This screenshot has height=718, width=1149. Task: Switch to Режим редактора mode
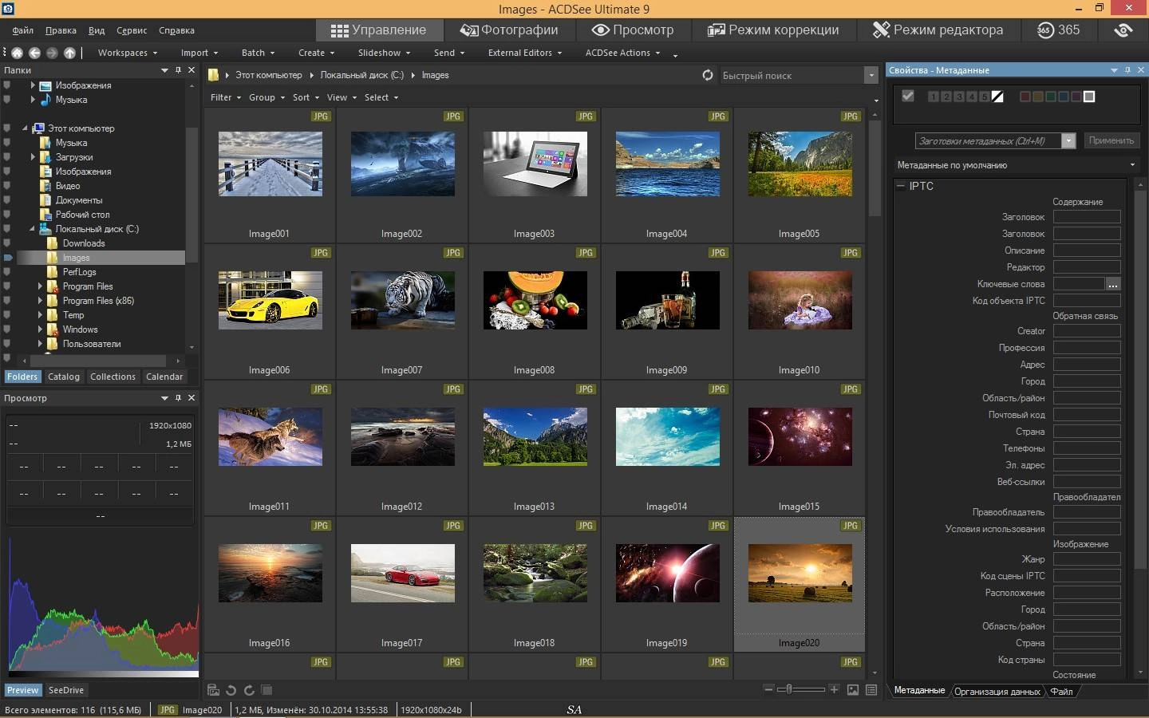pyautogui.click(x=937, y=30)
